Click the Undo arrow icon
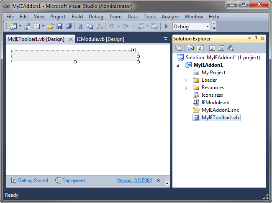 coord(111,26)
